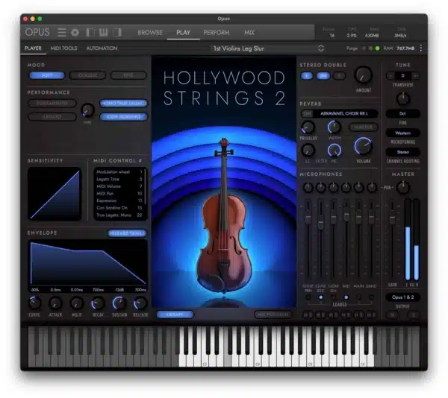Increase the Transpose value
The image size is (448, 398).
(x=415, y=75)
